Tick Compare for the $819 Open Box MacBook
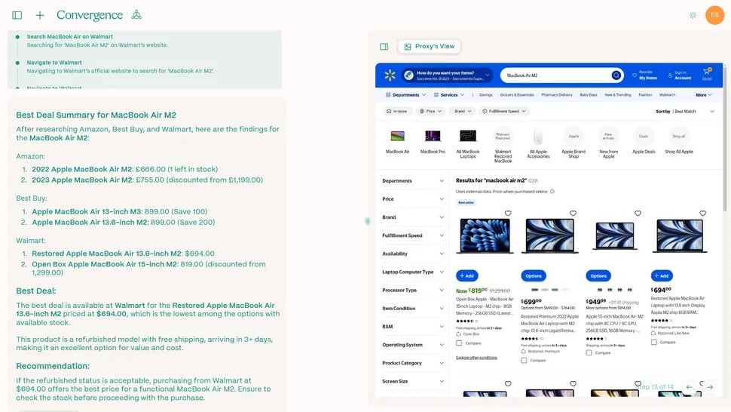The width and height of the screenshot is (731, 412). coord(459,343)
